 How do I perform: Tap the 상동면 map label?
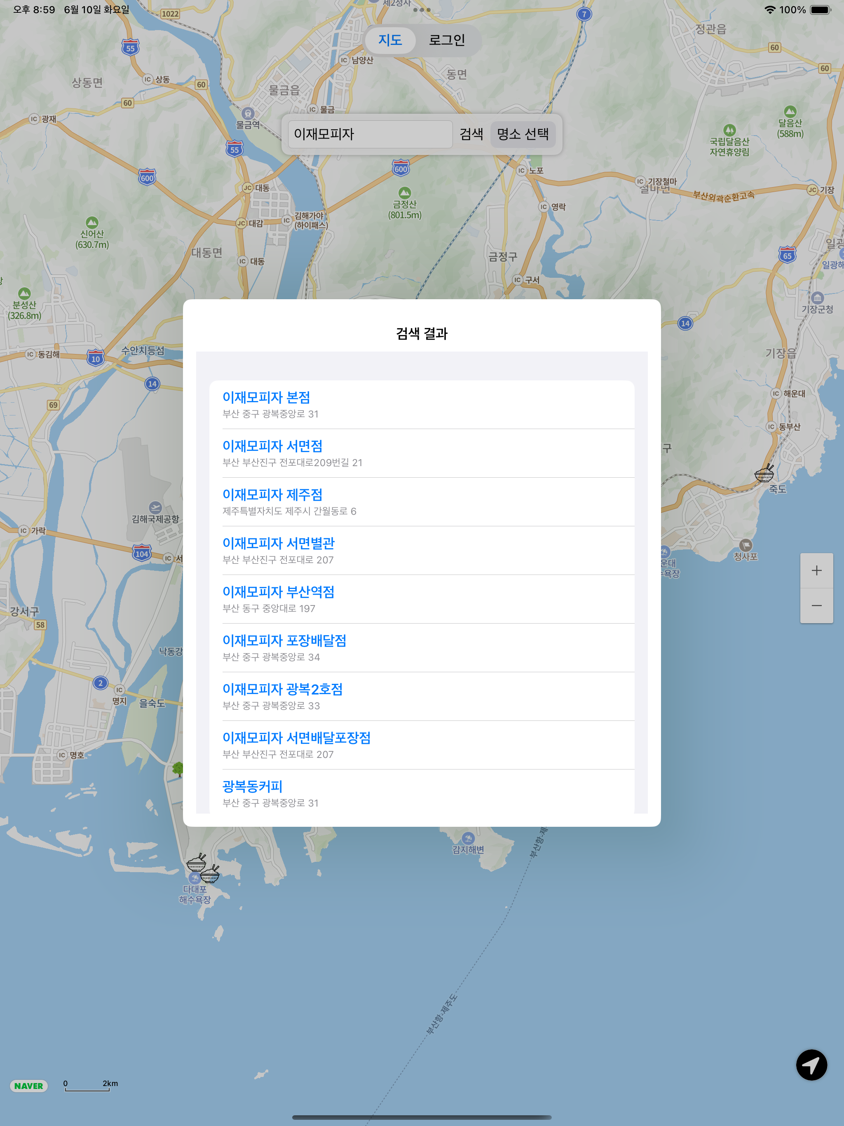tap(87, 82)
